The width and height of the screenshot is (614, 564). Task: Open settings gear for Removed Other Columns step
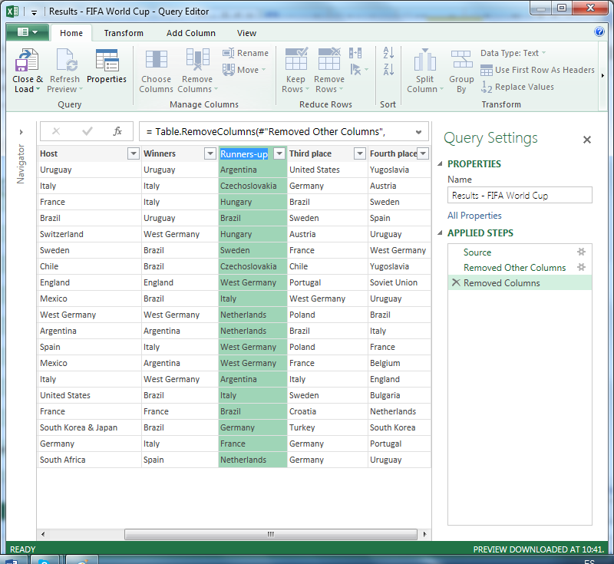581,267
